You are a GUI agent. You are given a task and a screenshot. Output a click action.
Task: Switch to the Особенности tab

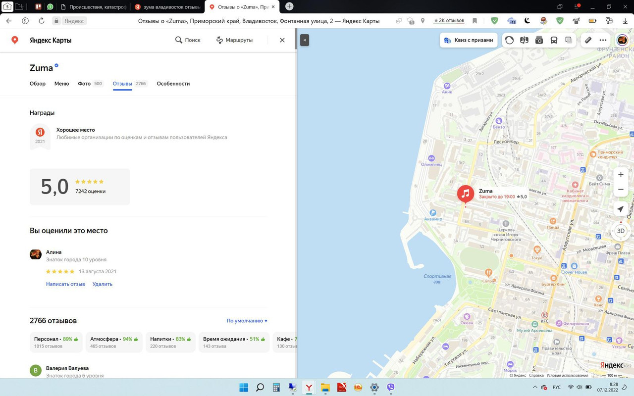pos(173,84)
